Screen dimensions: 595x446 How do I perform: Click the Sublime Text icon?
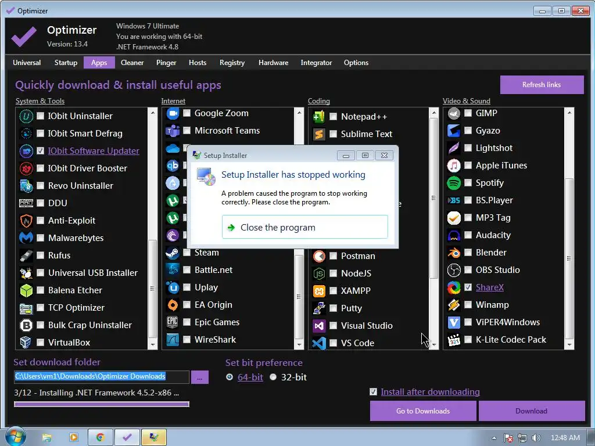[319, 134]
